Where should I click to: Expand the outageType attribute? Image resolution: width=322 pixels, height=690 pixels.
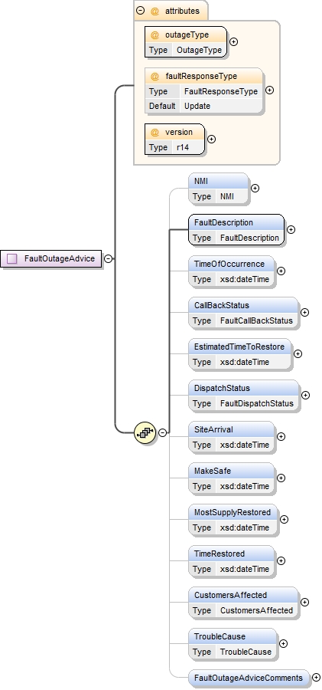(x=234, y=42)
